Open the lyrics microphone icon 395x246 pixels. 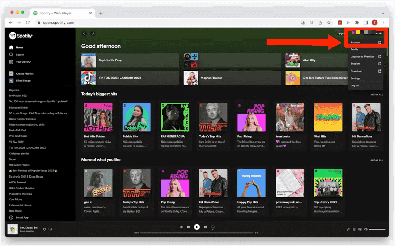click(348, 229)
